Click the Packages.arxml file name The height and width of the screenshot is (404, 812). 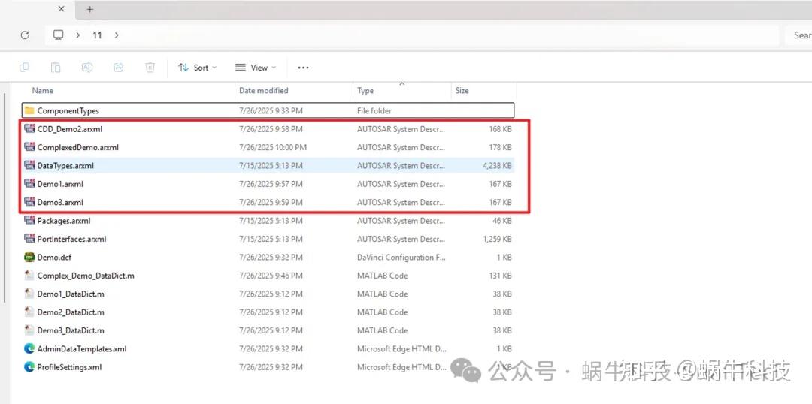64,221
